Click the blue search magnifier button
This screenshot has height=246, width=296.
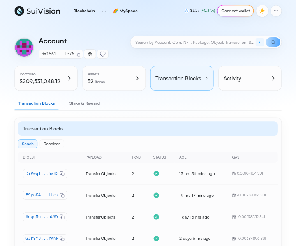[273, 42]
